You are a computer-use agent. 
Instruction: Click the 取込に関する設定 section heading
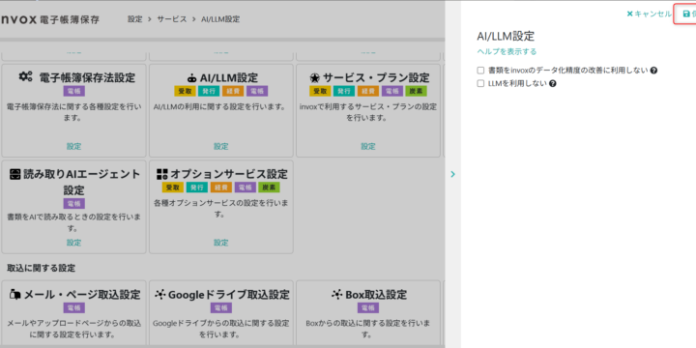(42, 268)
